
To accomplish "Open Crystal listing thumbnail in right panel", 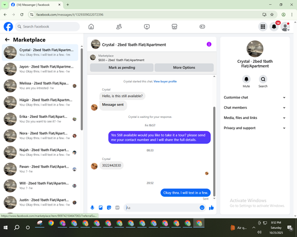I will tap(255, 49).
